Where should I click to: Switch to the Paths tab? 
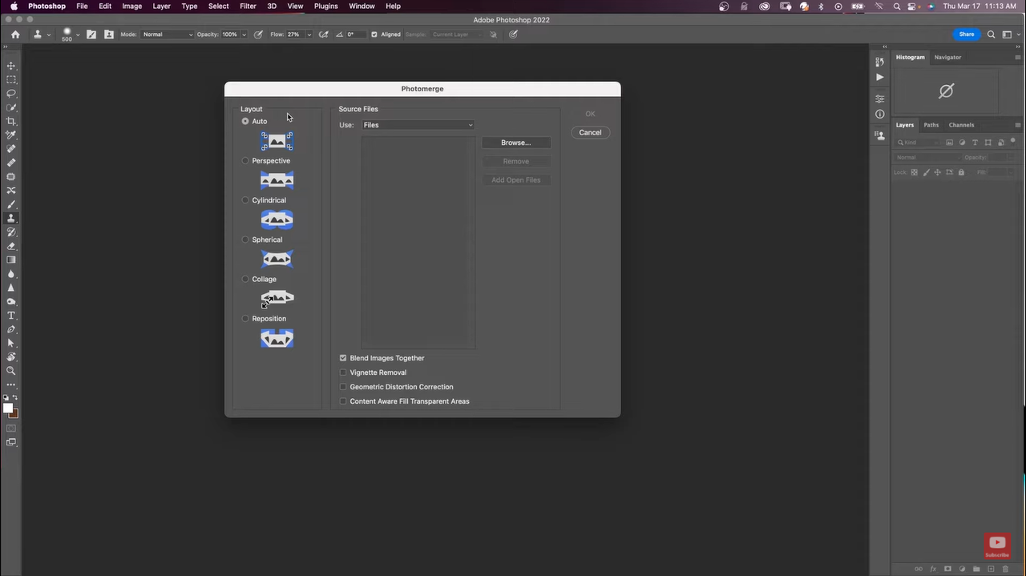coord(931,125)
